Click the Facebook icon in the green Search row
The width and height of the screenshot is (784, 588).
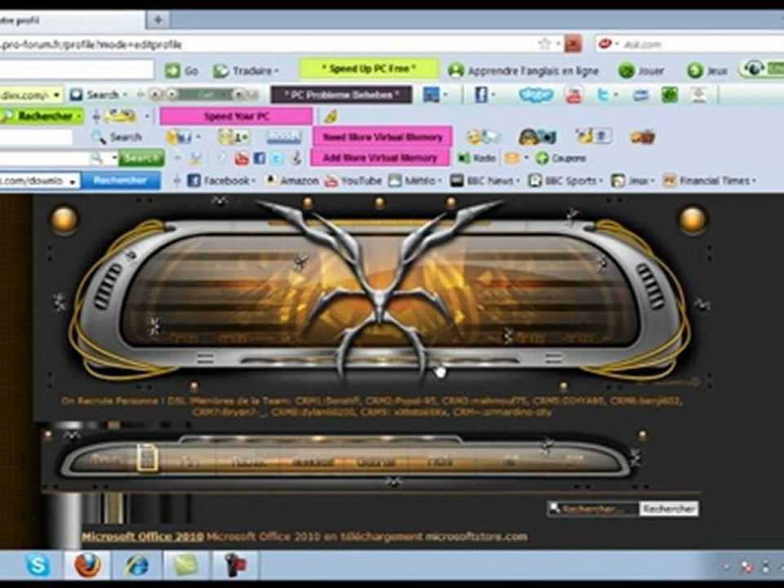(259, 158)
